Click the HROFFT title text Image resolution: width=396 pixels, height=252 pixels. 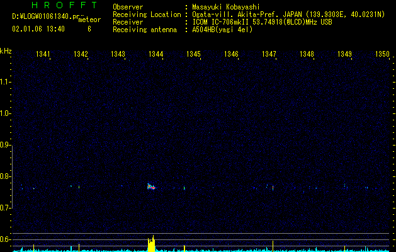pos(64,5)
